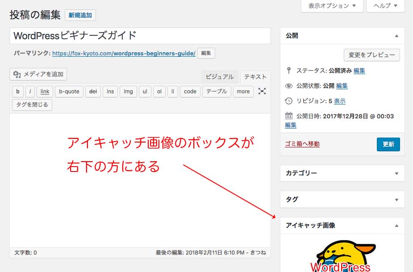Open ヘルプ dropdown
Screen dimensions: 413x272
(x=385, y=6)
